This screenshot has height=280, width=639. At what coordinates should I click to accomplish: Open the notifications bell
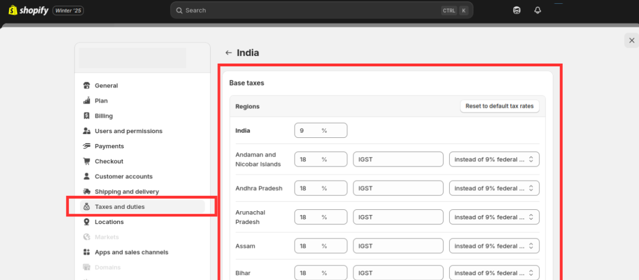(537, 10)
